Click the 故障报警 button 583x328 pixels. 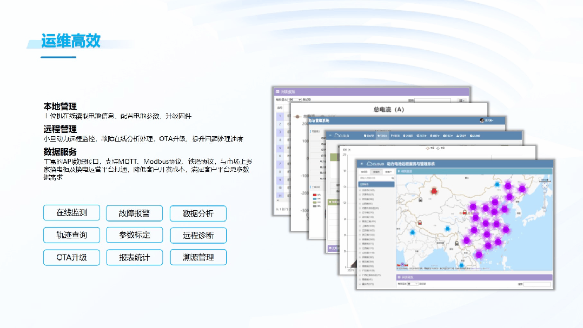tap(135, 213)
